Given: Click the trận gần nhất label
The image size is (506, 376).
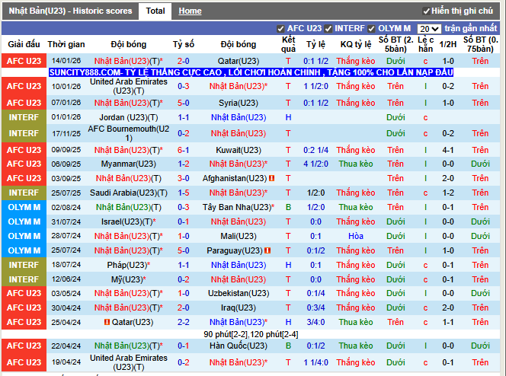Looking at the screenshot, I should (x=470, y=28).
